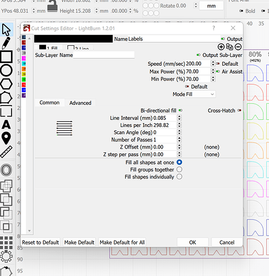Toggle the Default switch beside Speed

(218, 63)
